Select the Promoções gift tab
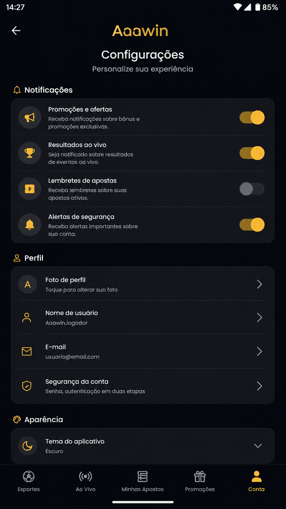The image size is (286, 509). 200,481
